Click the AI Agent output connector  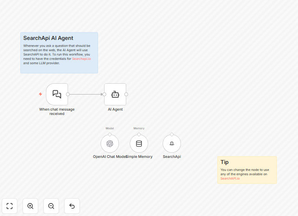(126, 94)
